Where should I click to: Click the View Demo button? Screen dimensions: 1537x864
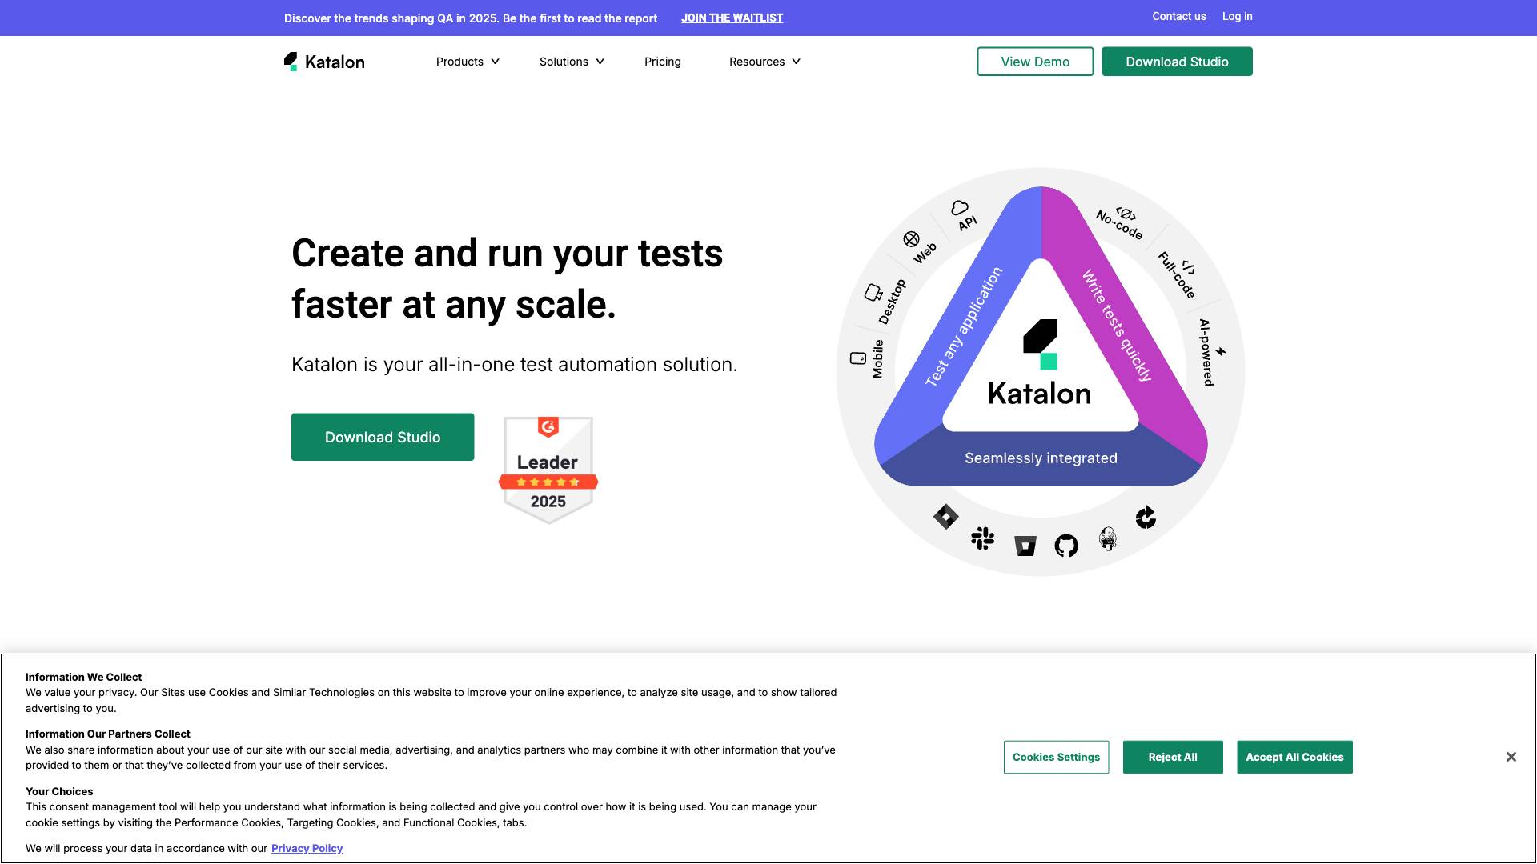[x=1034, y=62]
